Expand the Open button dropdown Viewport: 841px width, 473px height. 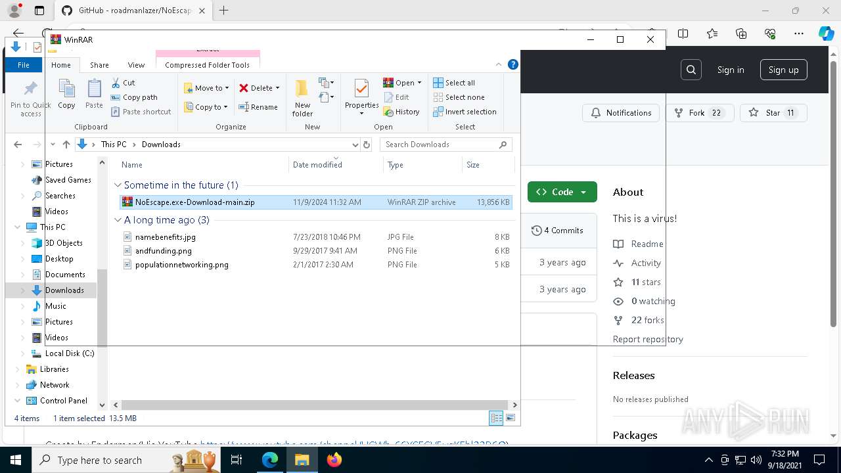pyautogui.click(x=419, y=83)
